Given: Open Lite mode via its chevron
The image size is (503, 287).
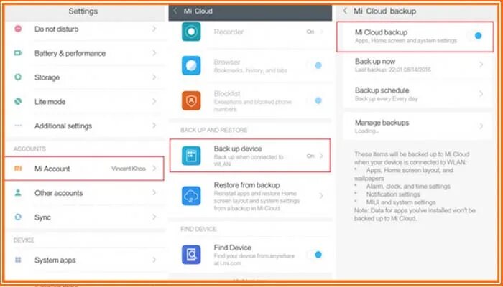Looking at the screenshot, I should pyautogui.click(x=154, y=102).
